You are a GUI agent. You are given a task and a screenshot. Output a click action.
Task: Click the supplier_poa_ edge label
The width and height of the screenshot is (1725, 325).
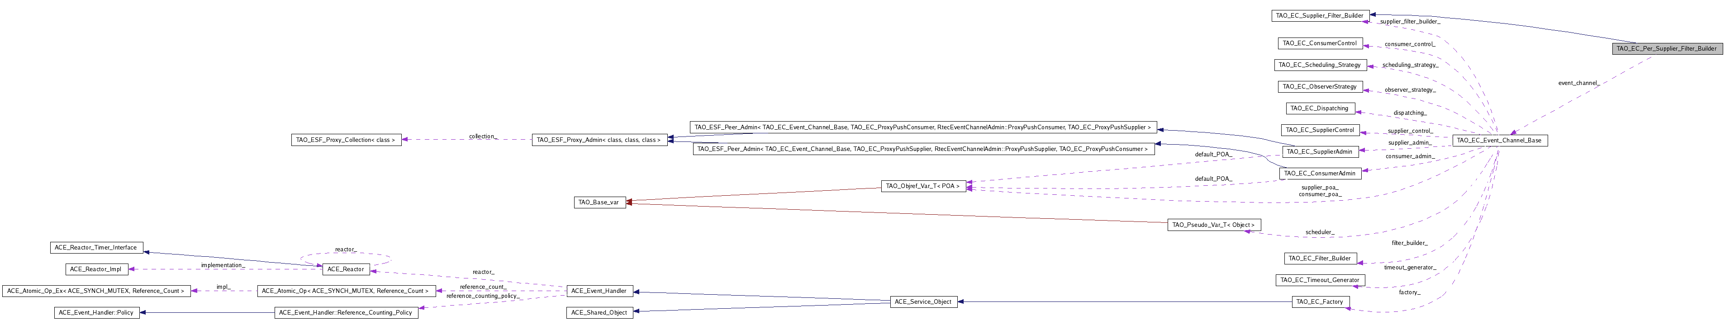point(1319,187)
